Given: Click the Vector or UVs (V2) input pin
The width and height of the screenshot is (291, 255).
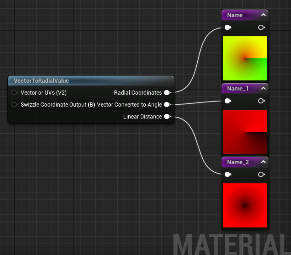Looking at the screenshot, I should [14, 92].
